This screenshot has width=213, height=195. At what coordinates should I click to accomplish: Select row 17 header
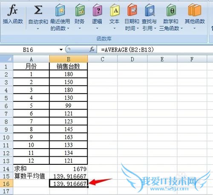coord(6,191)
